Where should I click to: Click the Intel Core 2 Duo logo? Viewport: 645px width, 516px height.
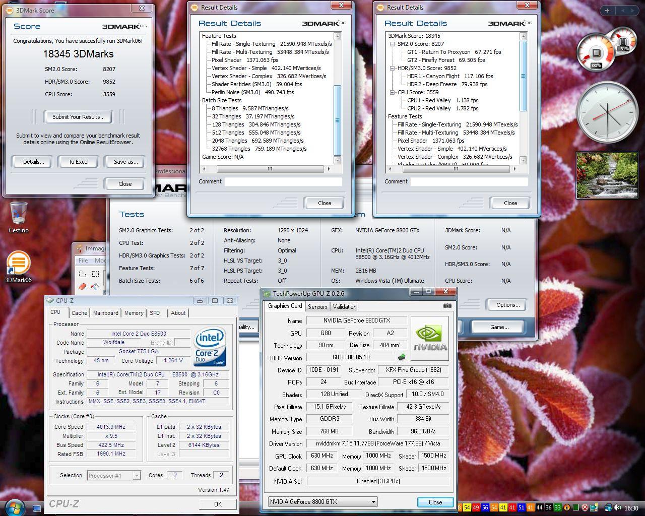(x=210, y=346)
